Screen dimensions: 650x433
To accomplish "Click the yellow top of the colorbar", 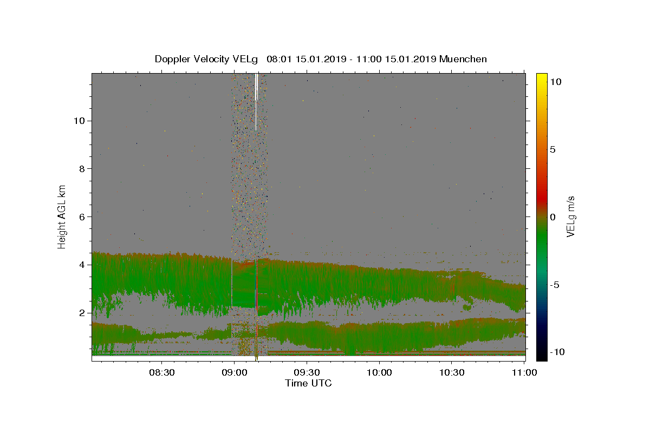I will pyautogui.click(x=542, y=78).
